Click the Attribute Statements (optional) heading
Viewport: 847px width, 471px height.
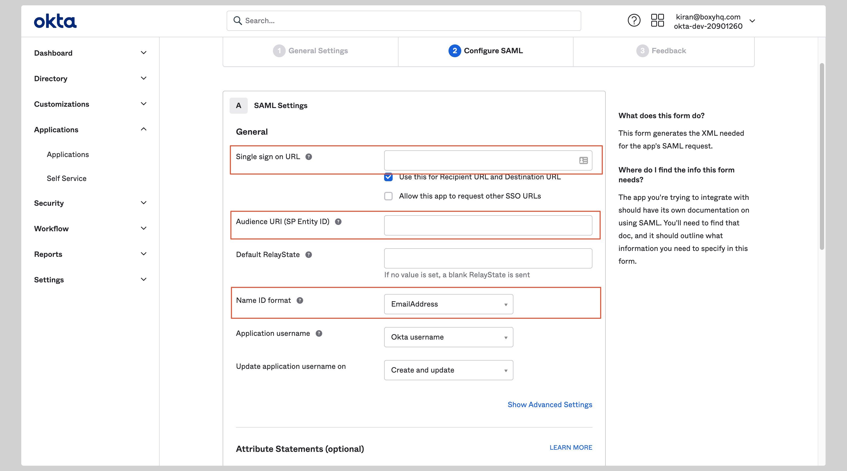[300, 449]
